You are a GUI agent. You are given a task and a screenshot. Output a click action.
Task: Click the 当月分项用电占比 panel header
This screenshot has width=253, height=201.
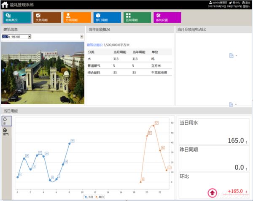pyautogui.click(x=191, y=30)
